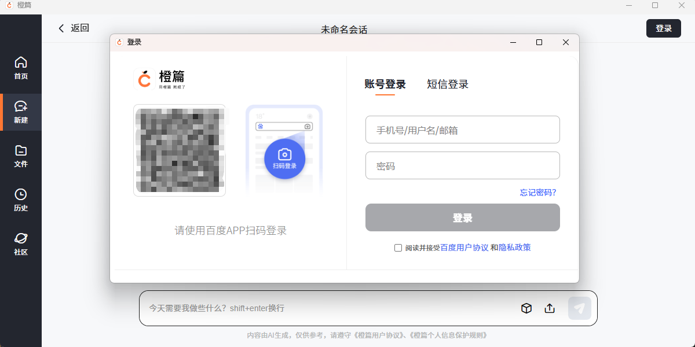This screenshot has width=695, height=347.
Task: Switch to the 短信登录 tab
Action: (x=448, y=84)
